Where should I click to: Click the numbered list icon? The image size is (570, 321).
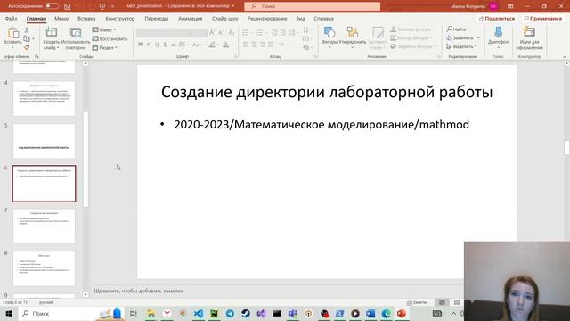click(259, 33)
